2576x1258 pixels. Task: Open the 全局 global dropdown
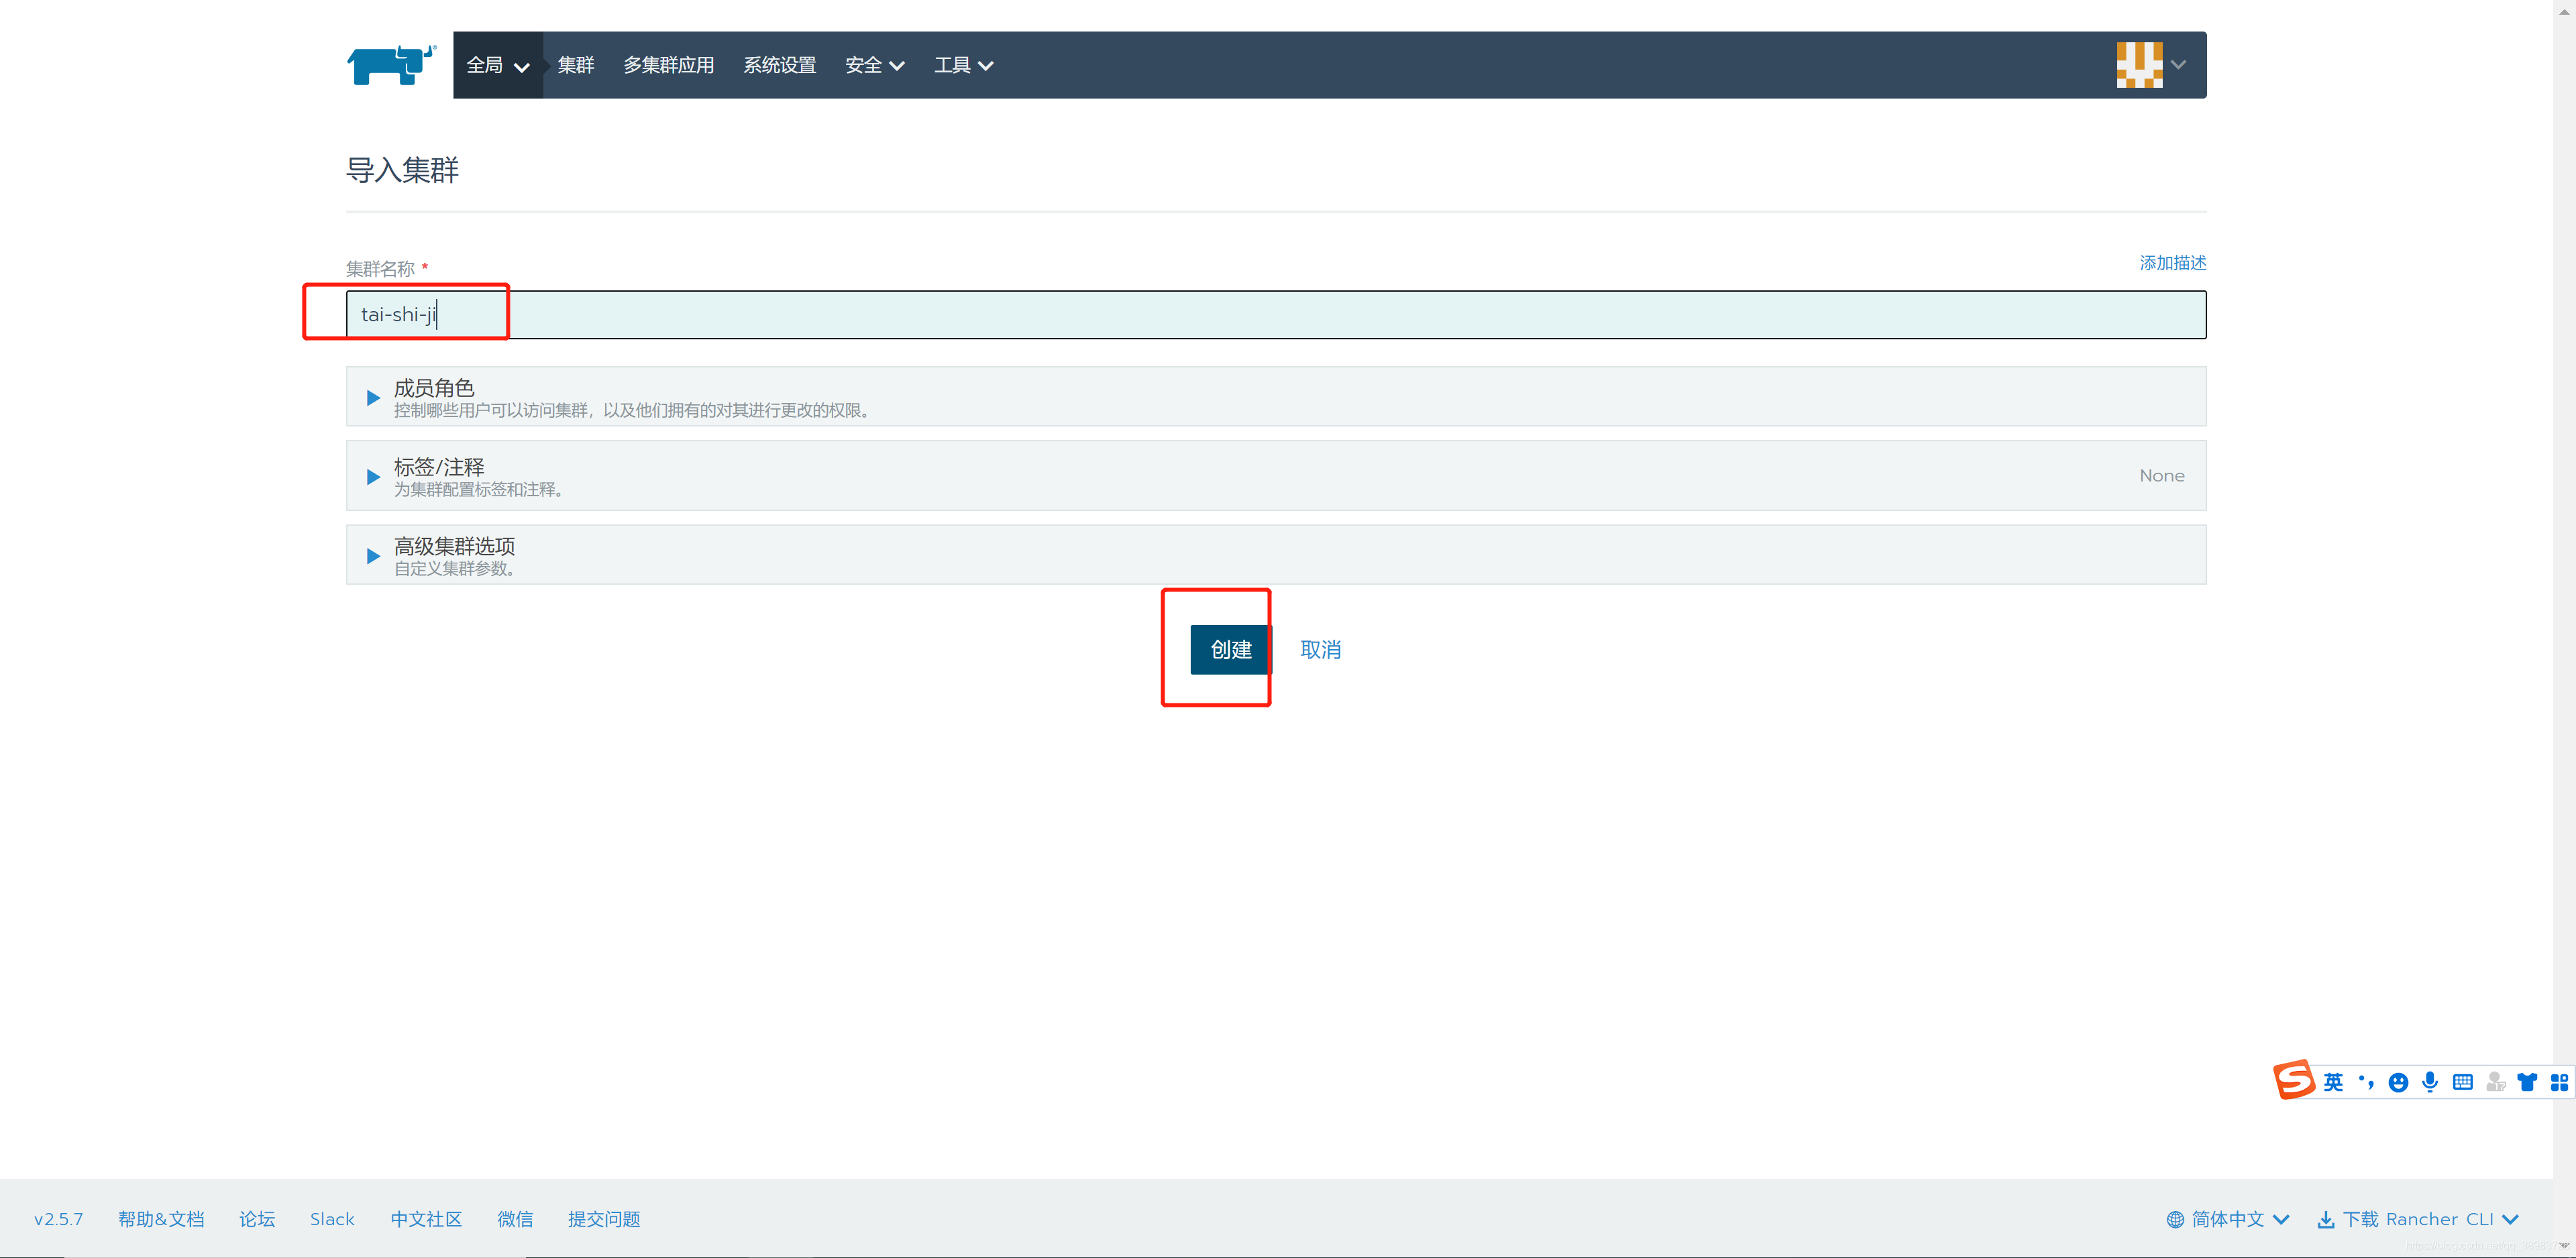(498, 65)
